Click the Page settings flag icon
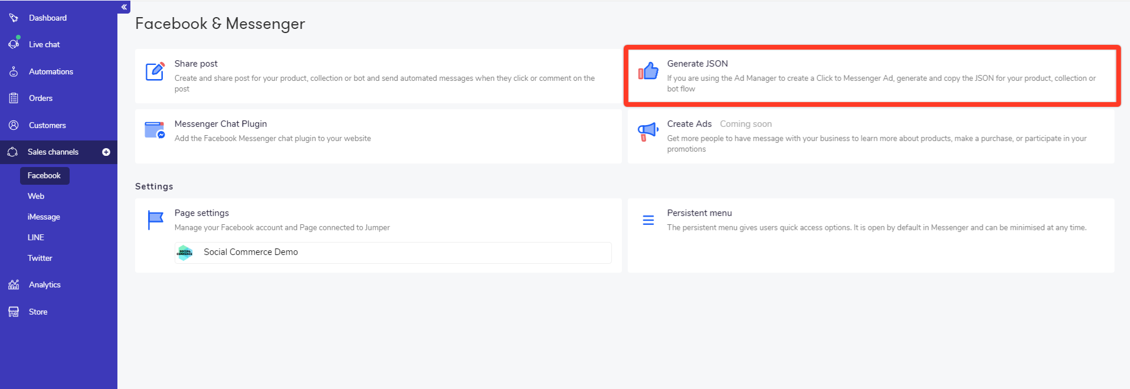Image resolution: width=1130 pixels, height=389 pixels. click(x=155, y=220)
